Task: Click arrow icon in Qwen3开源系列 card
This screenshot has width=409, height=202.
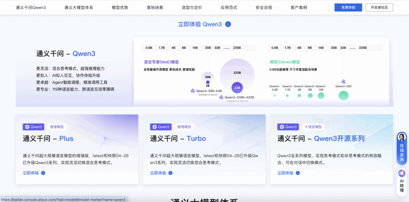Action: [298, 173]
